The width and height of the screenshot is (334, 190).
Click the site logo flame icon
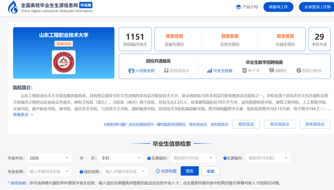click(x=13, y=7)
